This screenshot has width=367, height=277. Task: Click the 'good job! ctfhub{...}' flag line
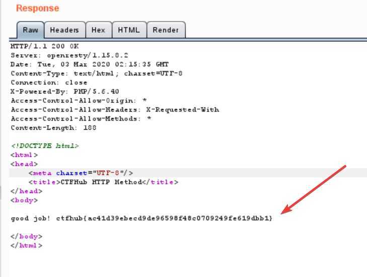tap(141, 218)
